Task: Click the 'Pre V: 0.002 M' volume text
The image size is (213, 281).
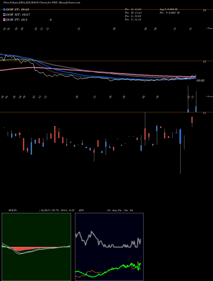Action: click(170, 13)
